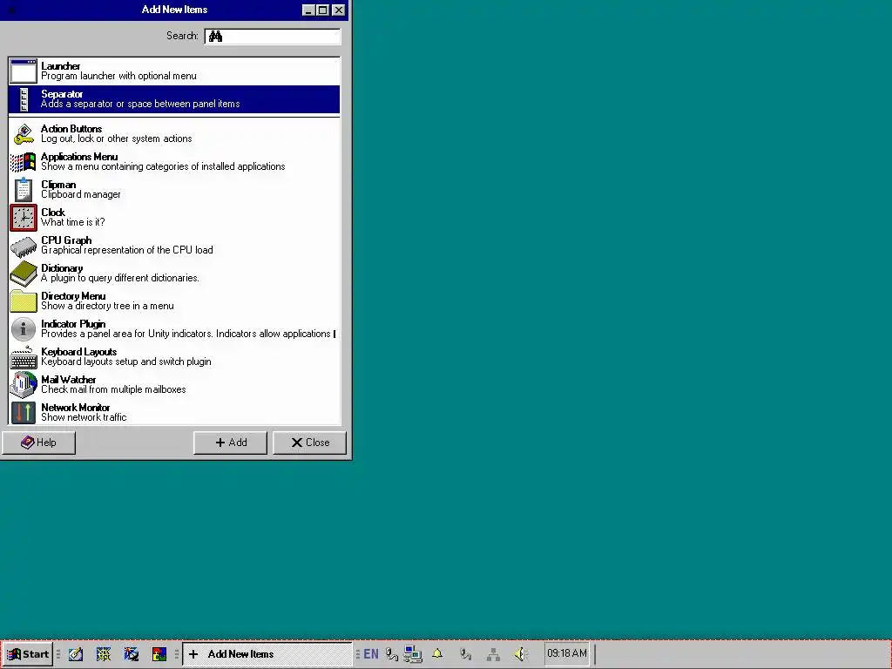Click the network topology tray icon
The image size is (892, 669).
click(x=493, y=655)
